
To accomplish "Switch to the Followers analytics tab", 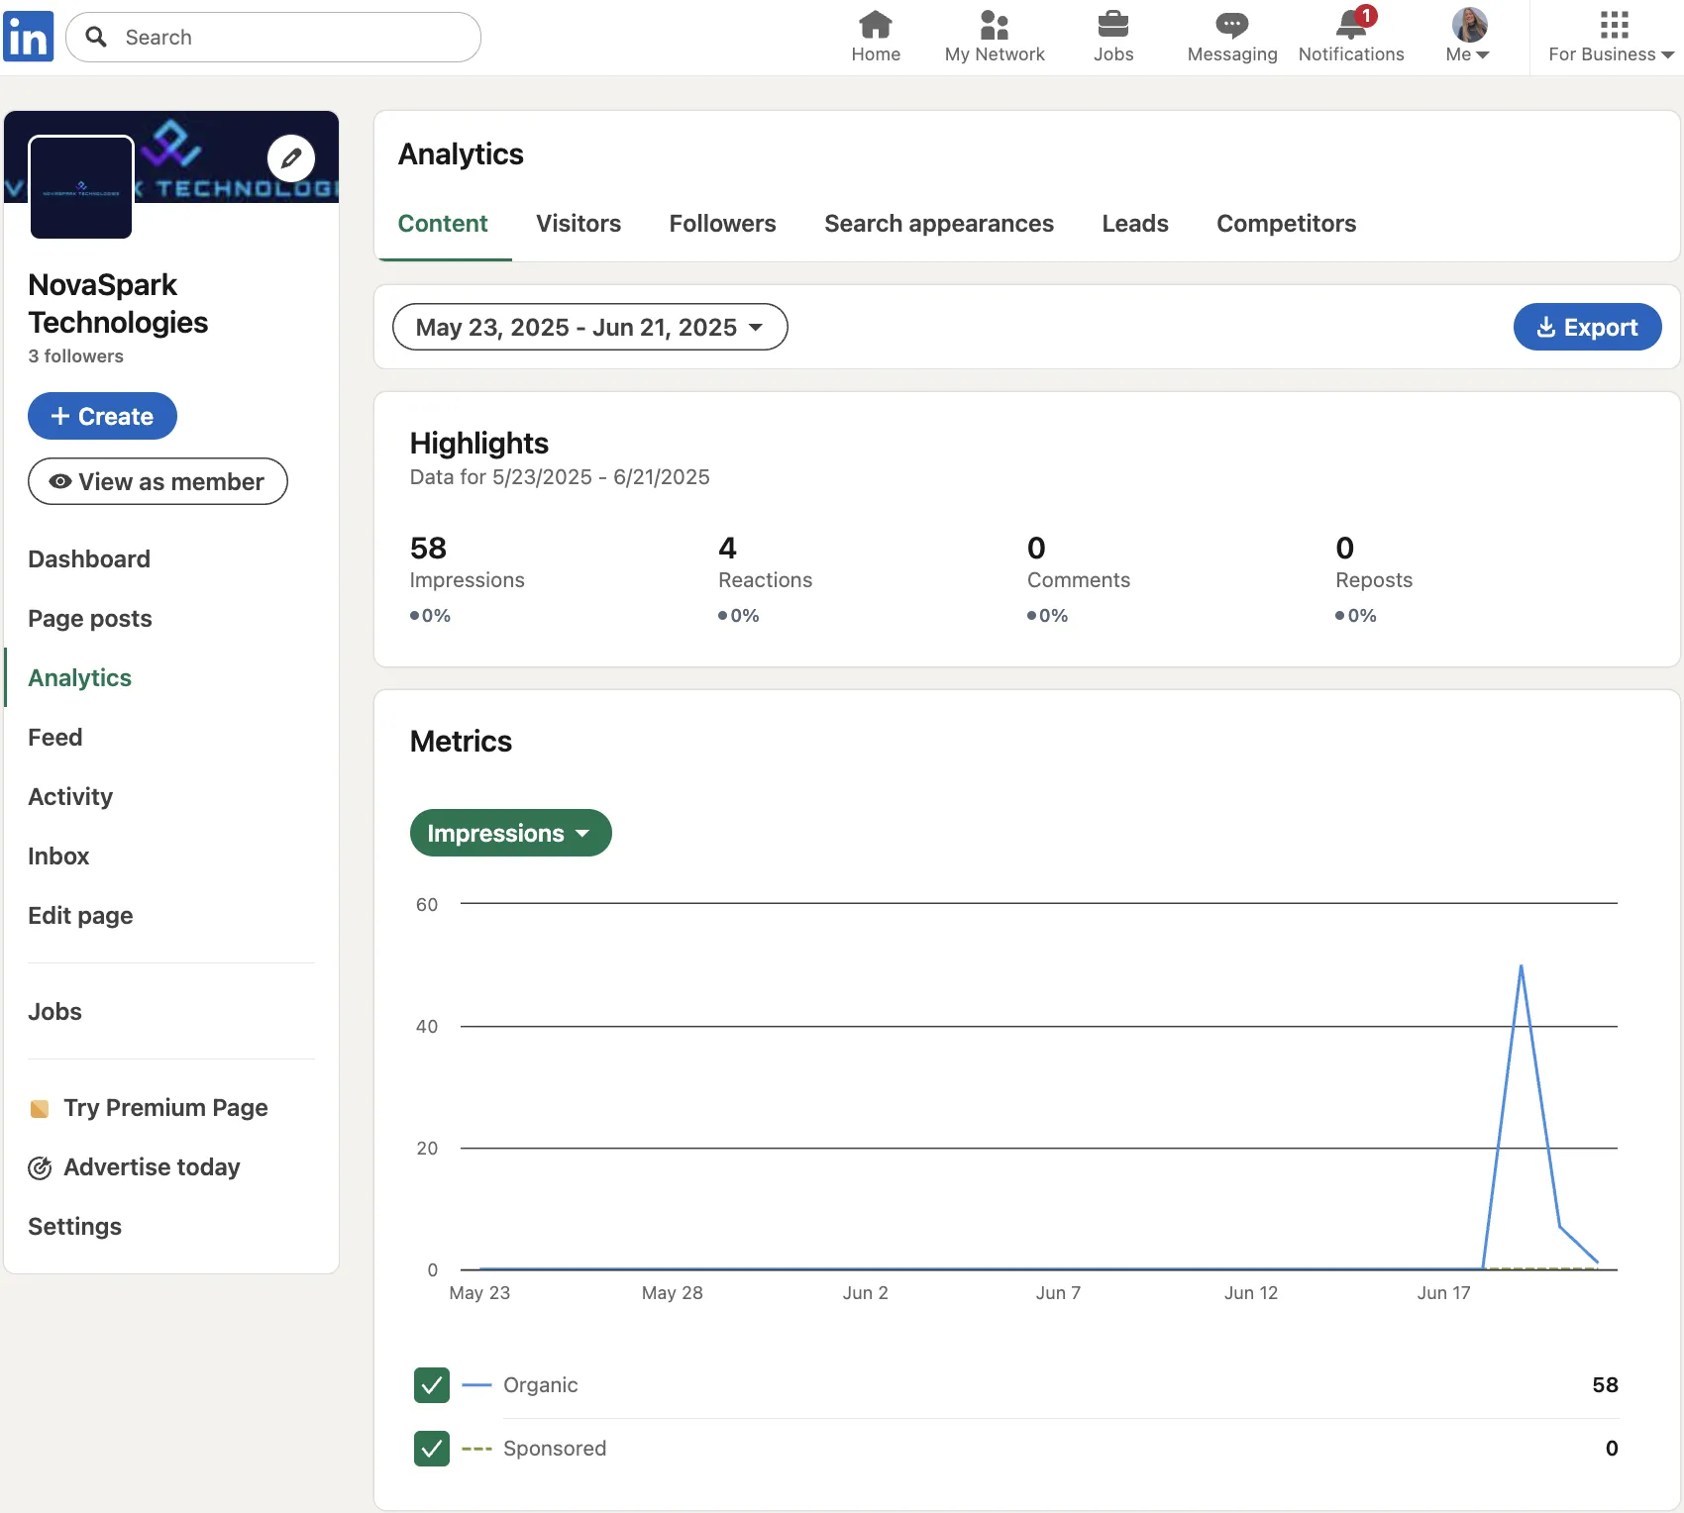I will tap(722, 224).
